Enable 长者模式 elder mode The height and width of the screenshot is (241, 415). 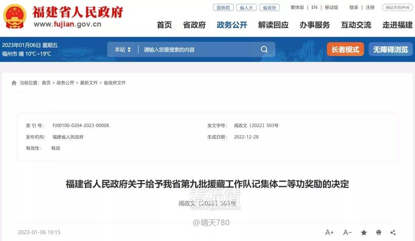coord(345,50)
